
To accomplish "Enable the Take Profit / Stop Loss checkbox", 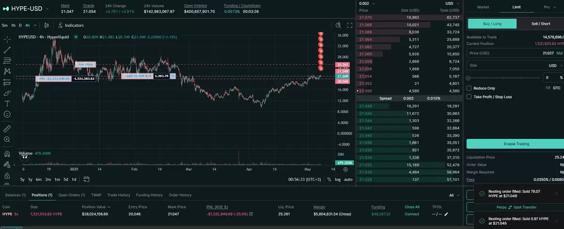I will [469, 97].
